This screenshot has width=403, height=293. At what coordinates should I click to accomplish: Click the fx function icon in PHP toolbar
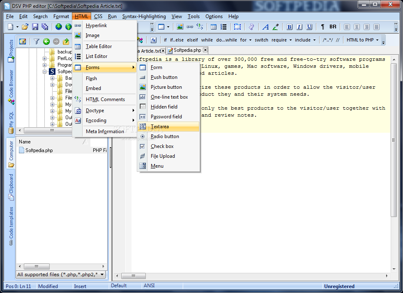pyautogui.click(x=154, y=40)
